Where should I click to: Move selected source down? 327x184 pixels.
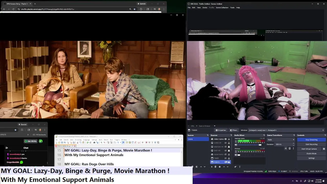[x=228, y=167]
